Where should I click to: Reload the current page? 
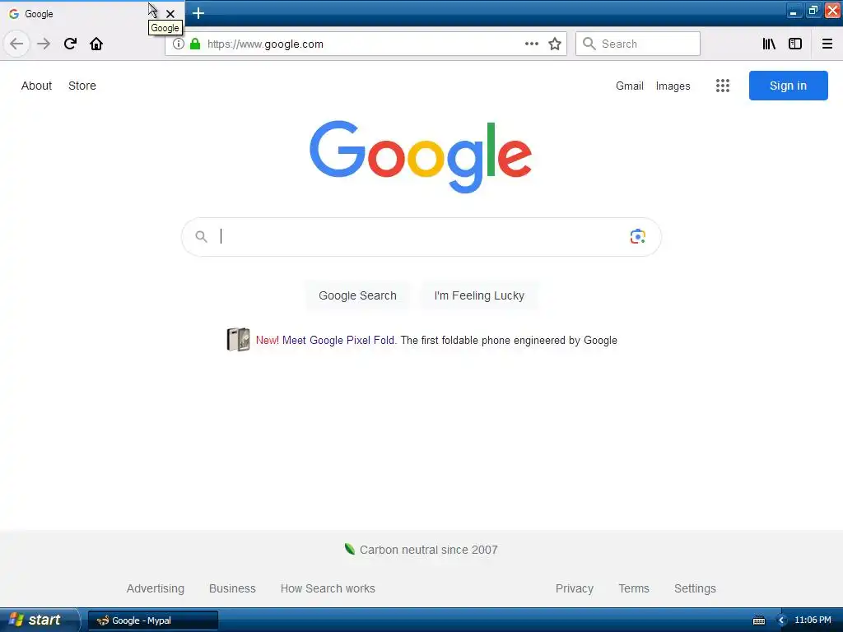pyautogui.click(x=70, y=44)
